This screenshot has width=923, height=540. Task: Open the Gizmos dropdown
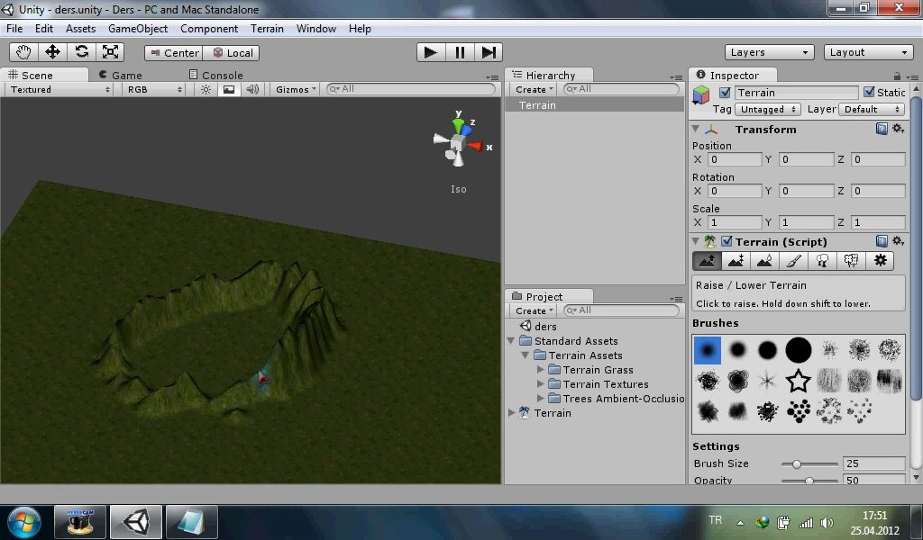(x=296, y=89)
